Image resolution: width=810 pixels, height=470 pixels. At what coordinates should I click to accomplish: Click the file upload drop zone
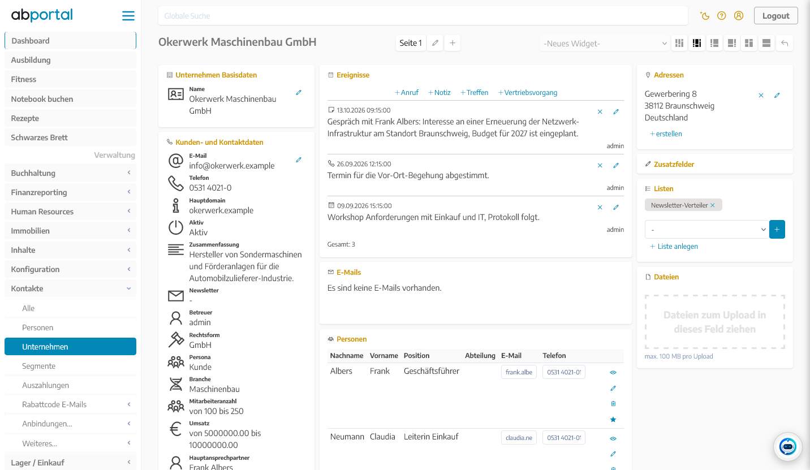714,322
